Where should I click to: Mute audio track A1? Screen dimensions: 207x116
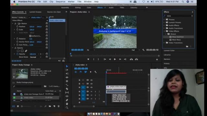(91, 92)
